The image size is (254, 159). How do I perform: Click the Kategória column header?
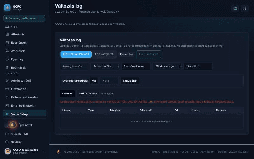pyautogui.click(x=115, y=110)
